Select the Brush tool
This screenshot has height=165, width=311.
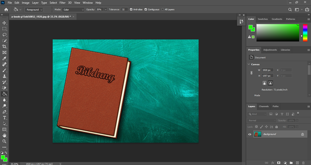pos(4,70)
